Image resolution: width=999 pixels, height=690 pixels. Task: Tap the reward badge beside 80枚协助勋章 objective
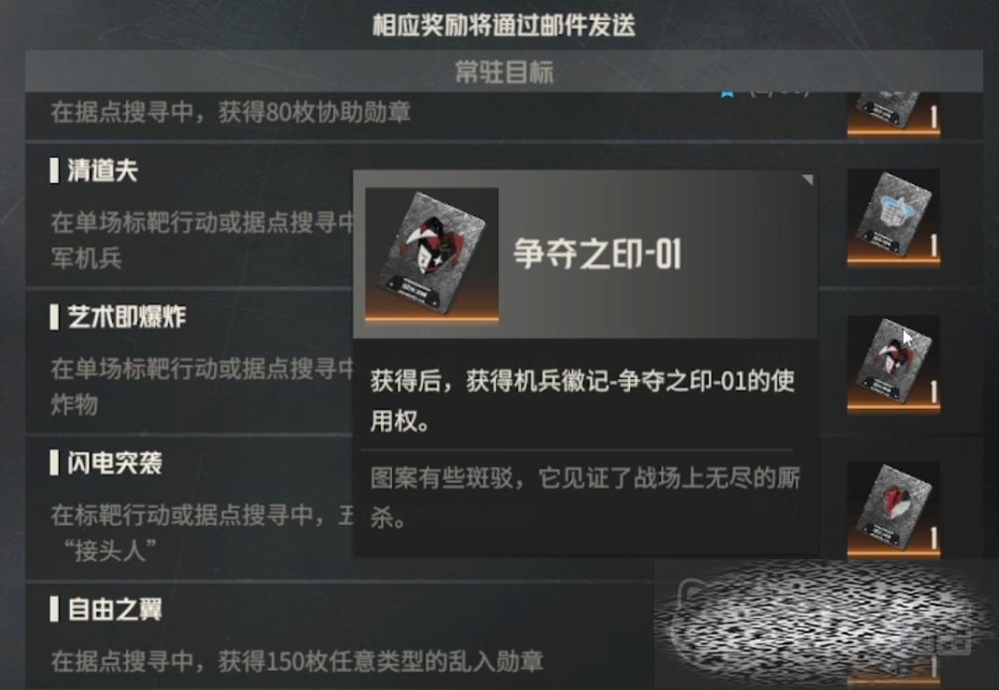click(x=893, y=113)
